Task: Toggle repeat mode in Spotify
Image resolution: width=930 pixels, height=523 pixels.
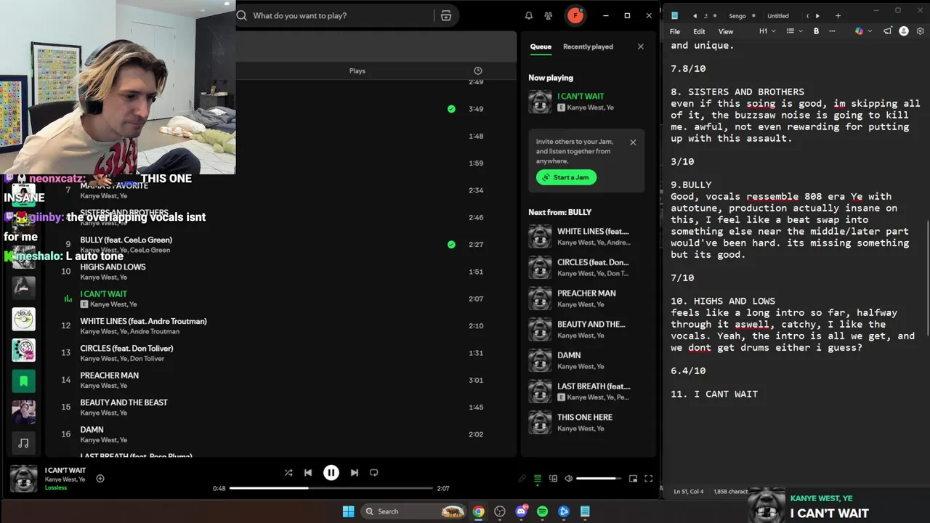Action: coord(373,472)
